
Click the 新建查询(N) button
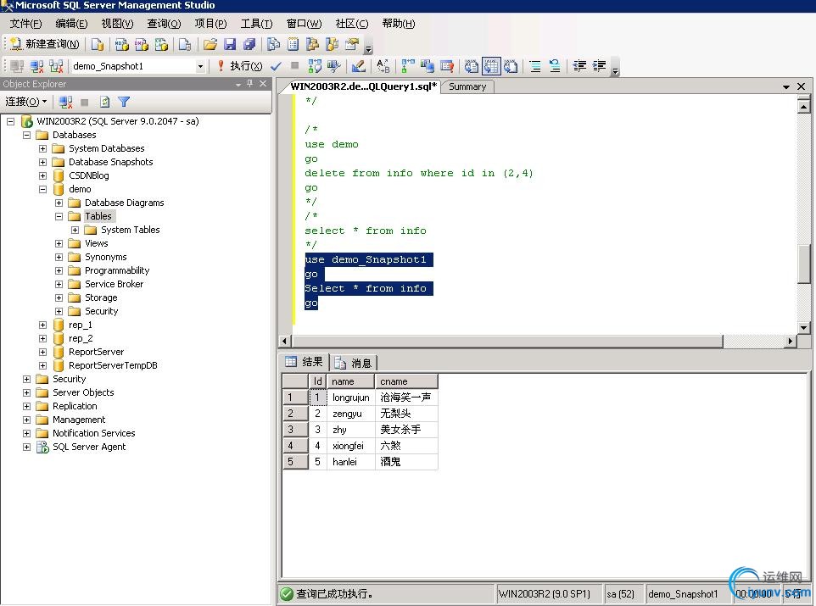click(x=45, y=44)
